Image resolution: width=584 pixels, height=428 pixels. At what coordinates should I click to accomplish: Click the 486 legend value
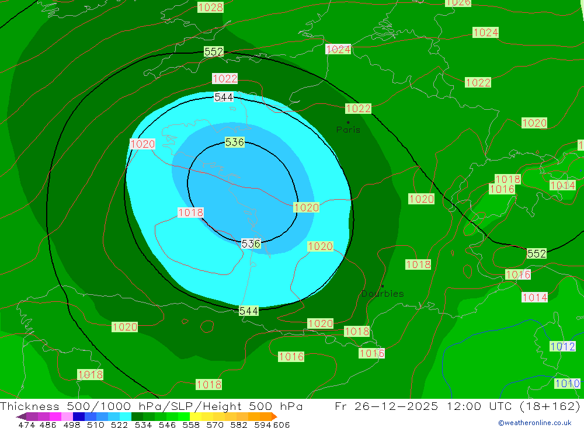coord(48,425)
